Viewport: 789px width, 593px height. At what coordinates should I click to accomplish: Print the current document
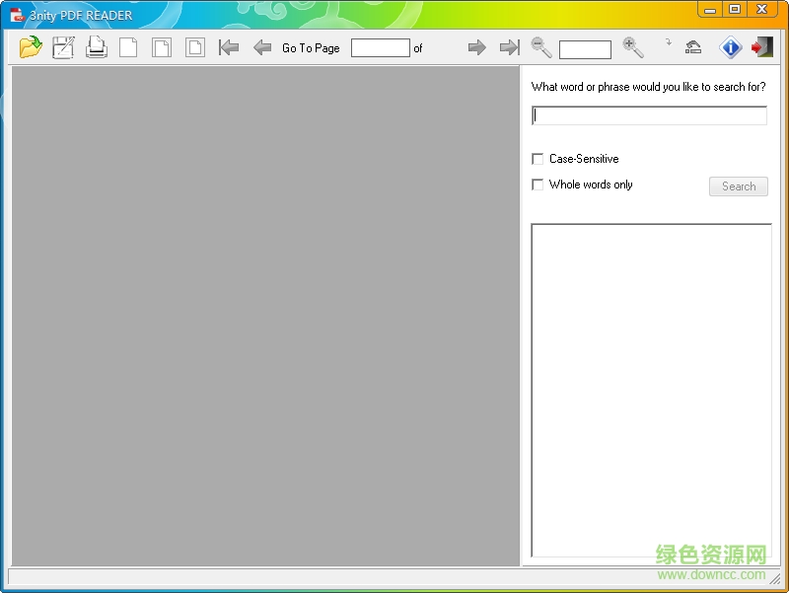pos(96,46)
